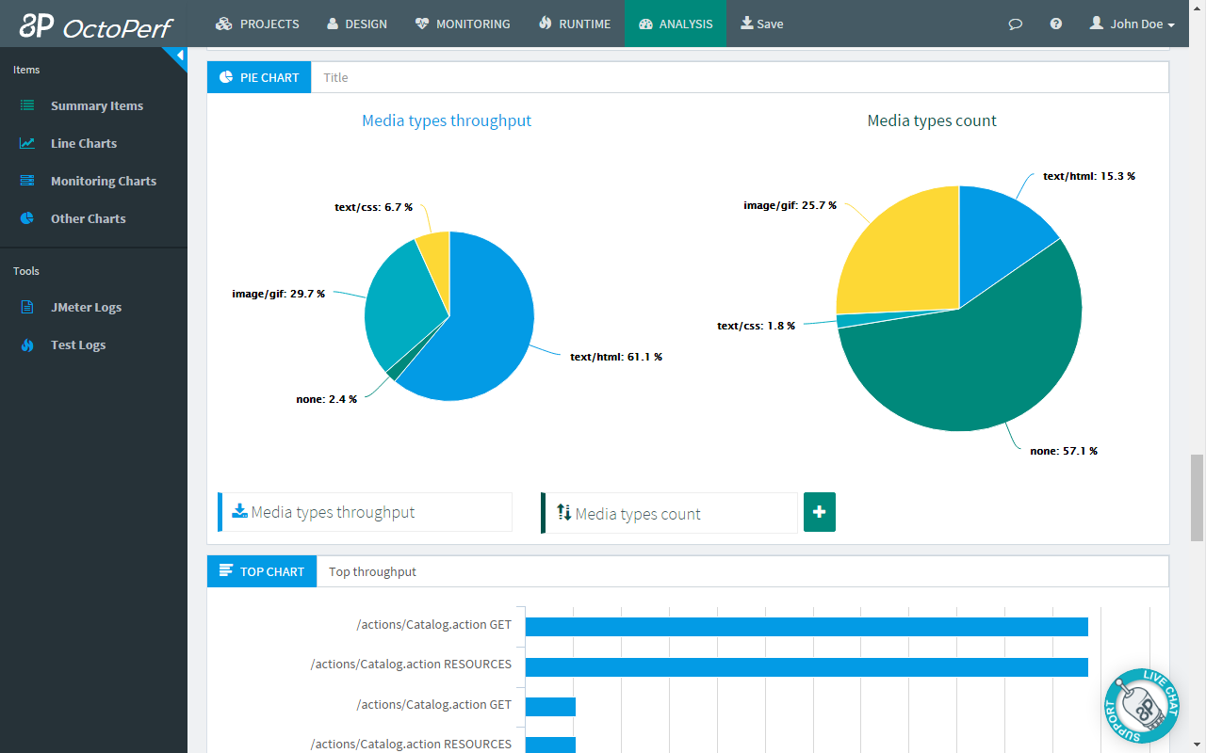Click the OctoPerf logo
Image resolution: width=1206 pixels, height=753 pixels.
pos(94,24)
